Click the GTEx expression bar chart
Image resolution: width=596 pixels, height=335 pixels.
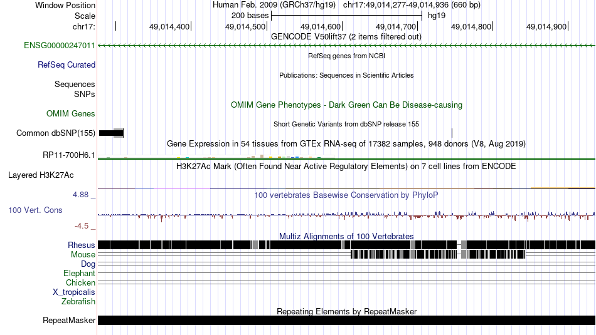pos(216,156)
